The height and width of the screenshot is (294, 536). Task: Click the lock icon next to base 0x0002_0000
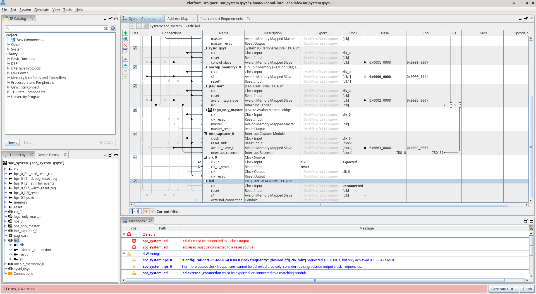365,101
